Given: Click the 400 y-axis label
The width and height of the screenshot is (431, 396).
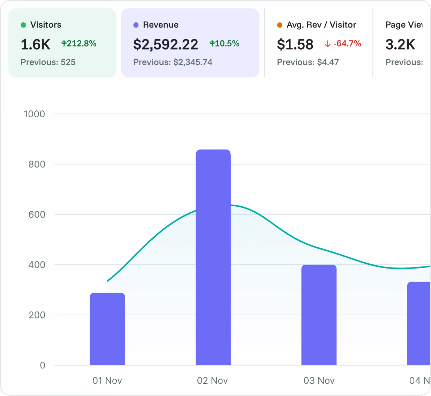Looking at the screenshot, I should click(x=37, y=265).
